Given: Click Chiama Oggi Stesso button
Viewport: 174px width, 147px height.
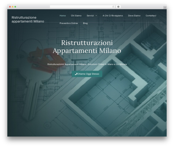Looking at the screenshot, I should pos(87,74).
